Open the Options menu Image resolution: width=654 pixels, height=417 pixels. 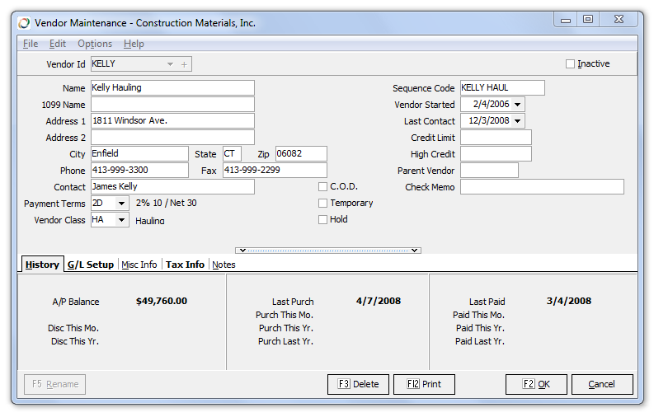tap(95, 44)
